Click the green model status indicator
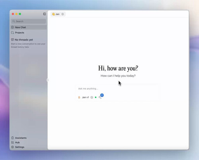The width and height of the screenshot is (199, 160). (96, 98)
